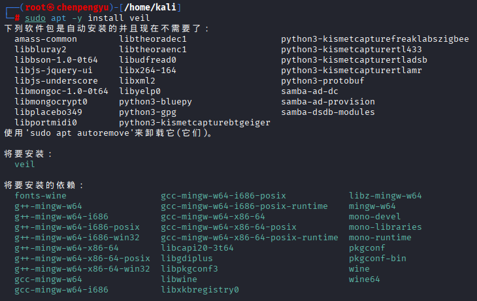Click the 'samba-ad-dc' package name
Viewport: 477px width, 301px height.
point(310,91)
